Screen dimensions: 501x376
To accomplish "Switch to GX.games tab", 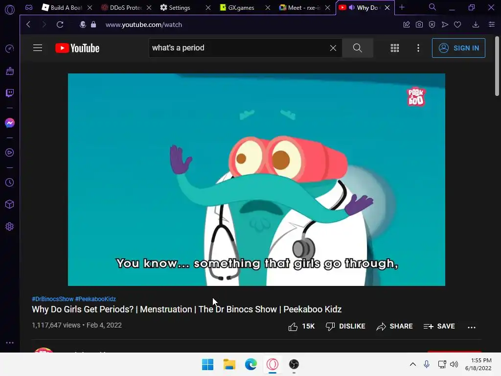I will [240, 8].
